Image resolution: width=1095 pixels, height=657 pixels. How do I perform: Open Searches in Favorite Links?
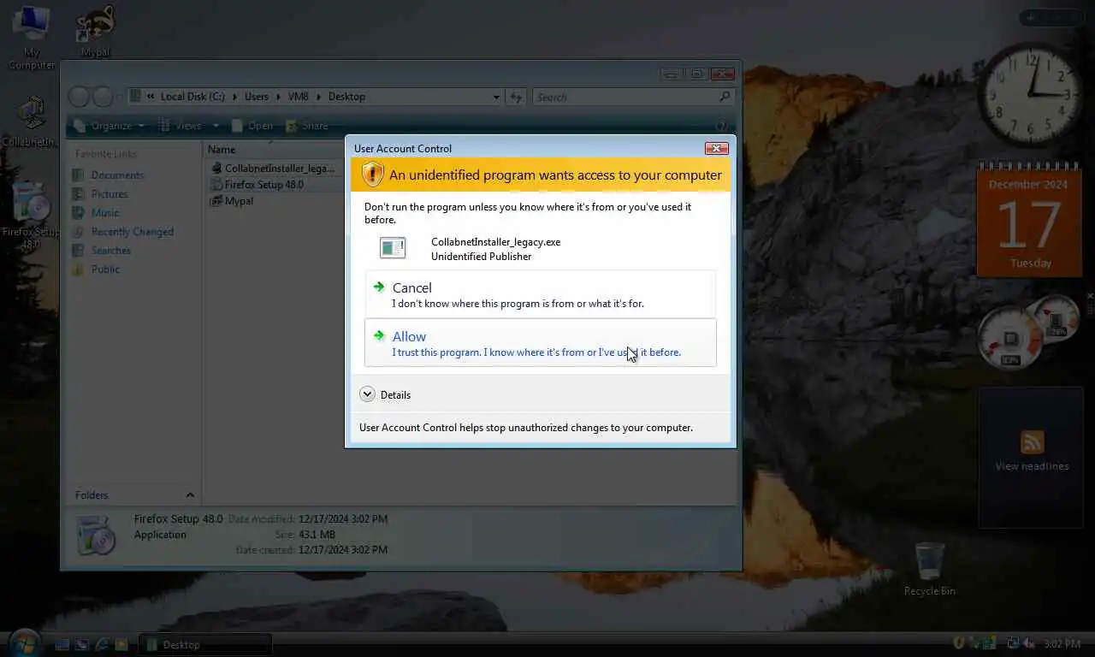pyautogui.click(x=102, y=250)
